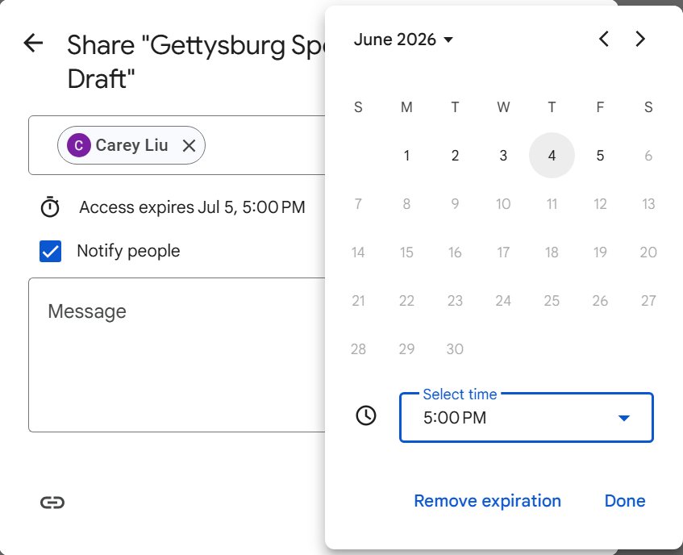Click the back arrow to exit sharing
This screenshot has height=555, width=683.
(x=32, y=44)
